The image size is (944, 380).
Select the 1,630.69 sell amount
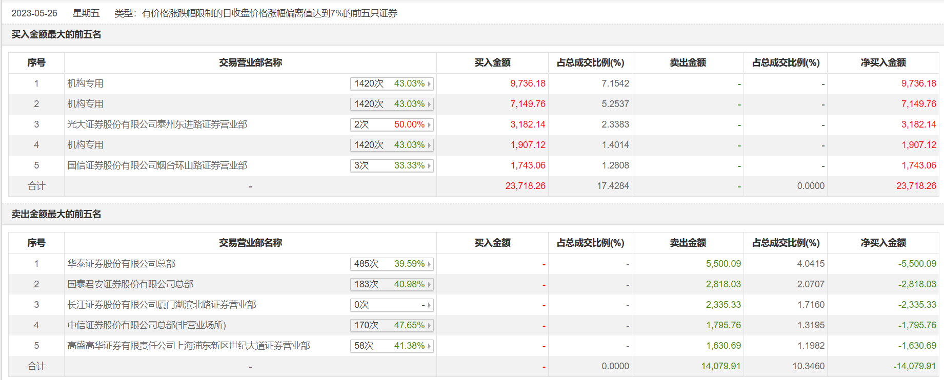[x=724, y=346]
